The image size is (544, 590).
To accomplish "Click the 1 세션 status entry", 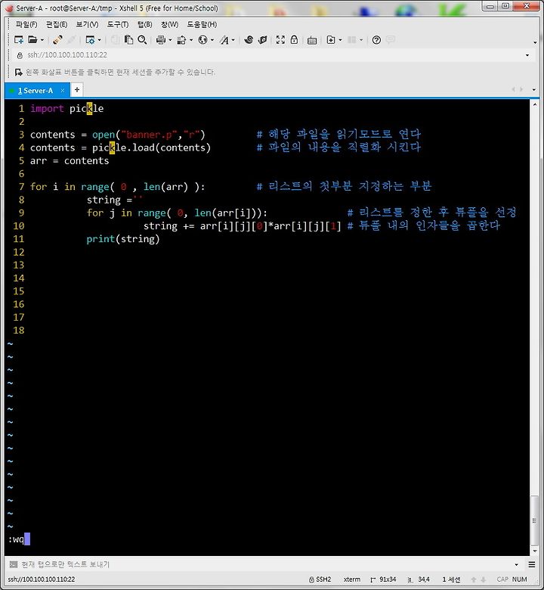I will [451, 579].
